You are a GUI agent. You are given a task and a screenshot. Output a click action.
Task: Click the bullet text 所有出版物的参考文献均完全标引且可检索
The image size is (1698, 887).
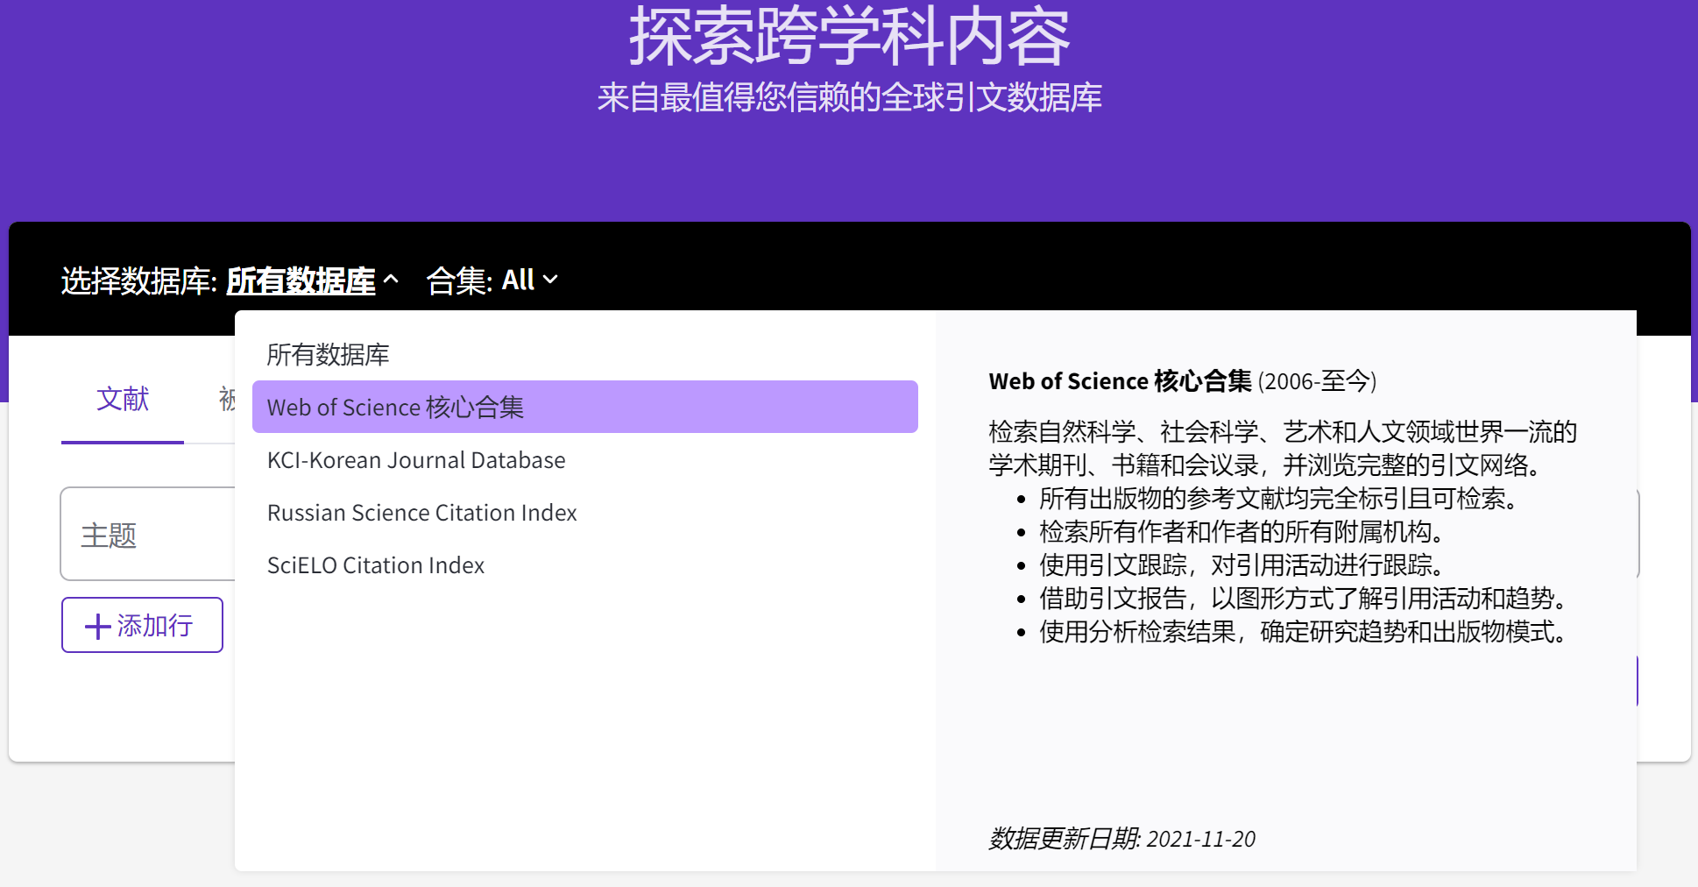pos(1278,498)
